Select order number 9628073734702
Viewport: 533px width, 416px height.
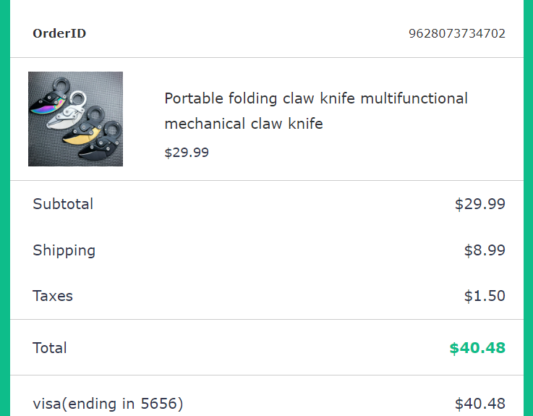tap(456, 33)
